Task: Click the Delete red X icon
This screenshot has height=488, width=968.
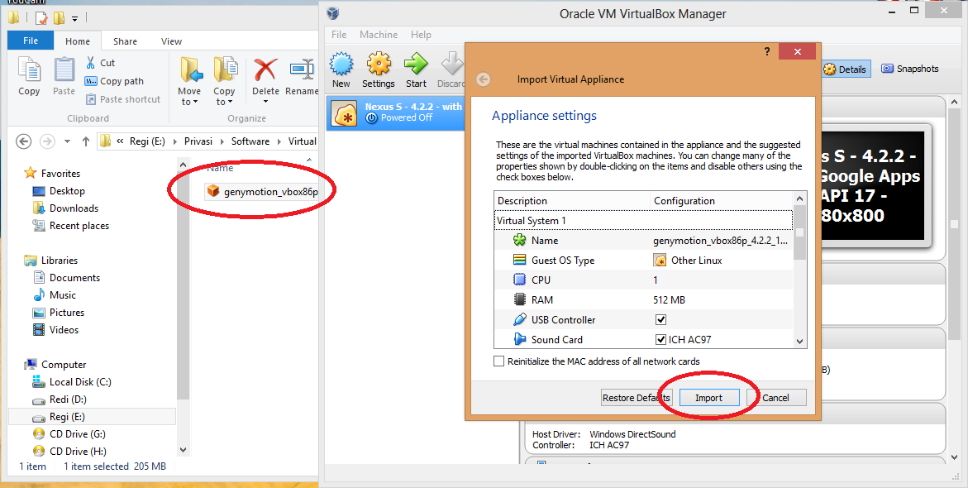Action: [265, 69]
